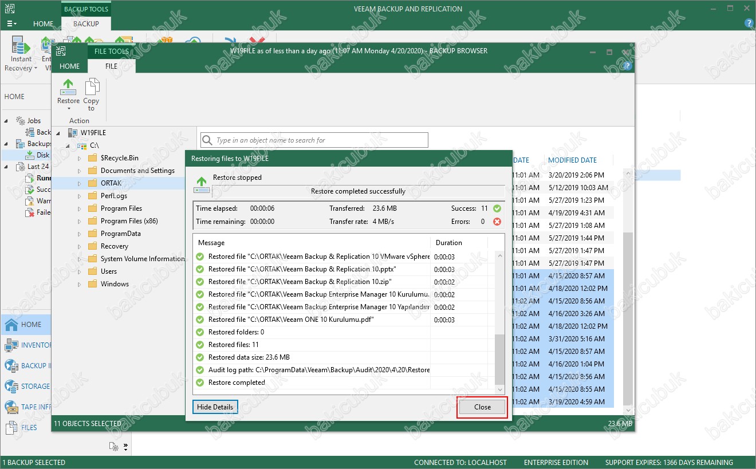Expand the Program Files tree node

click(x=80, y=208)
